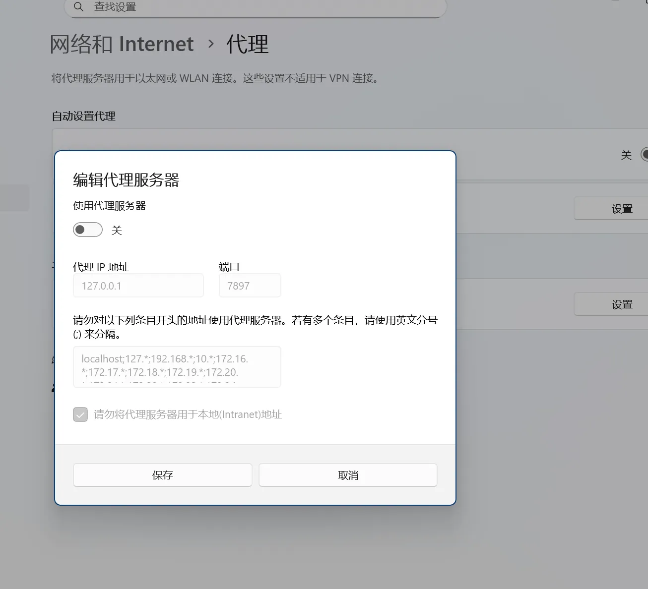Click the 代理 breadcrumb page title

click(247, 44)
